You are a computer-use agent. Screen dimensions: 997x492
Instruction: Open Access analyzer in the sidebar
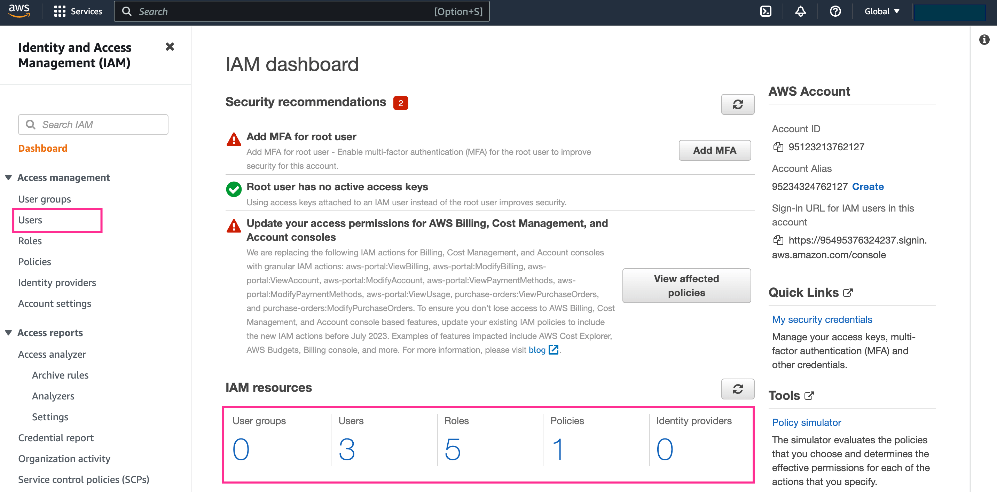tap(52, 354)
